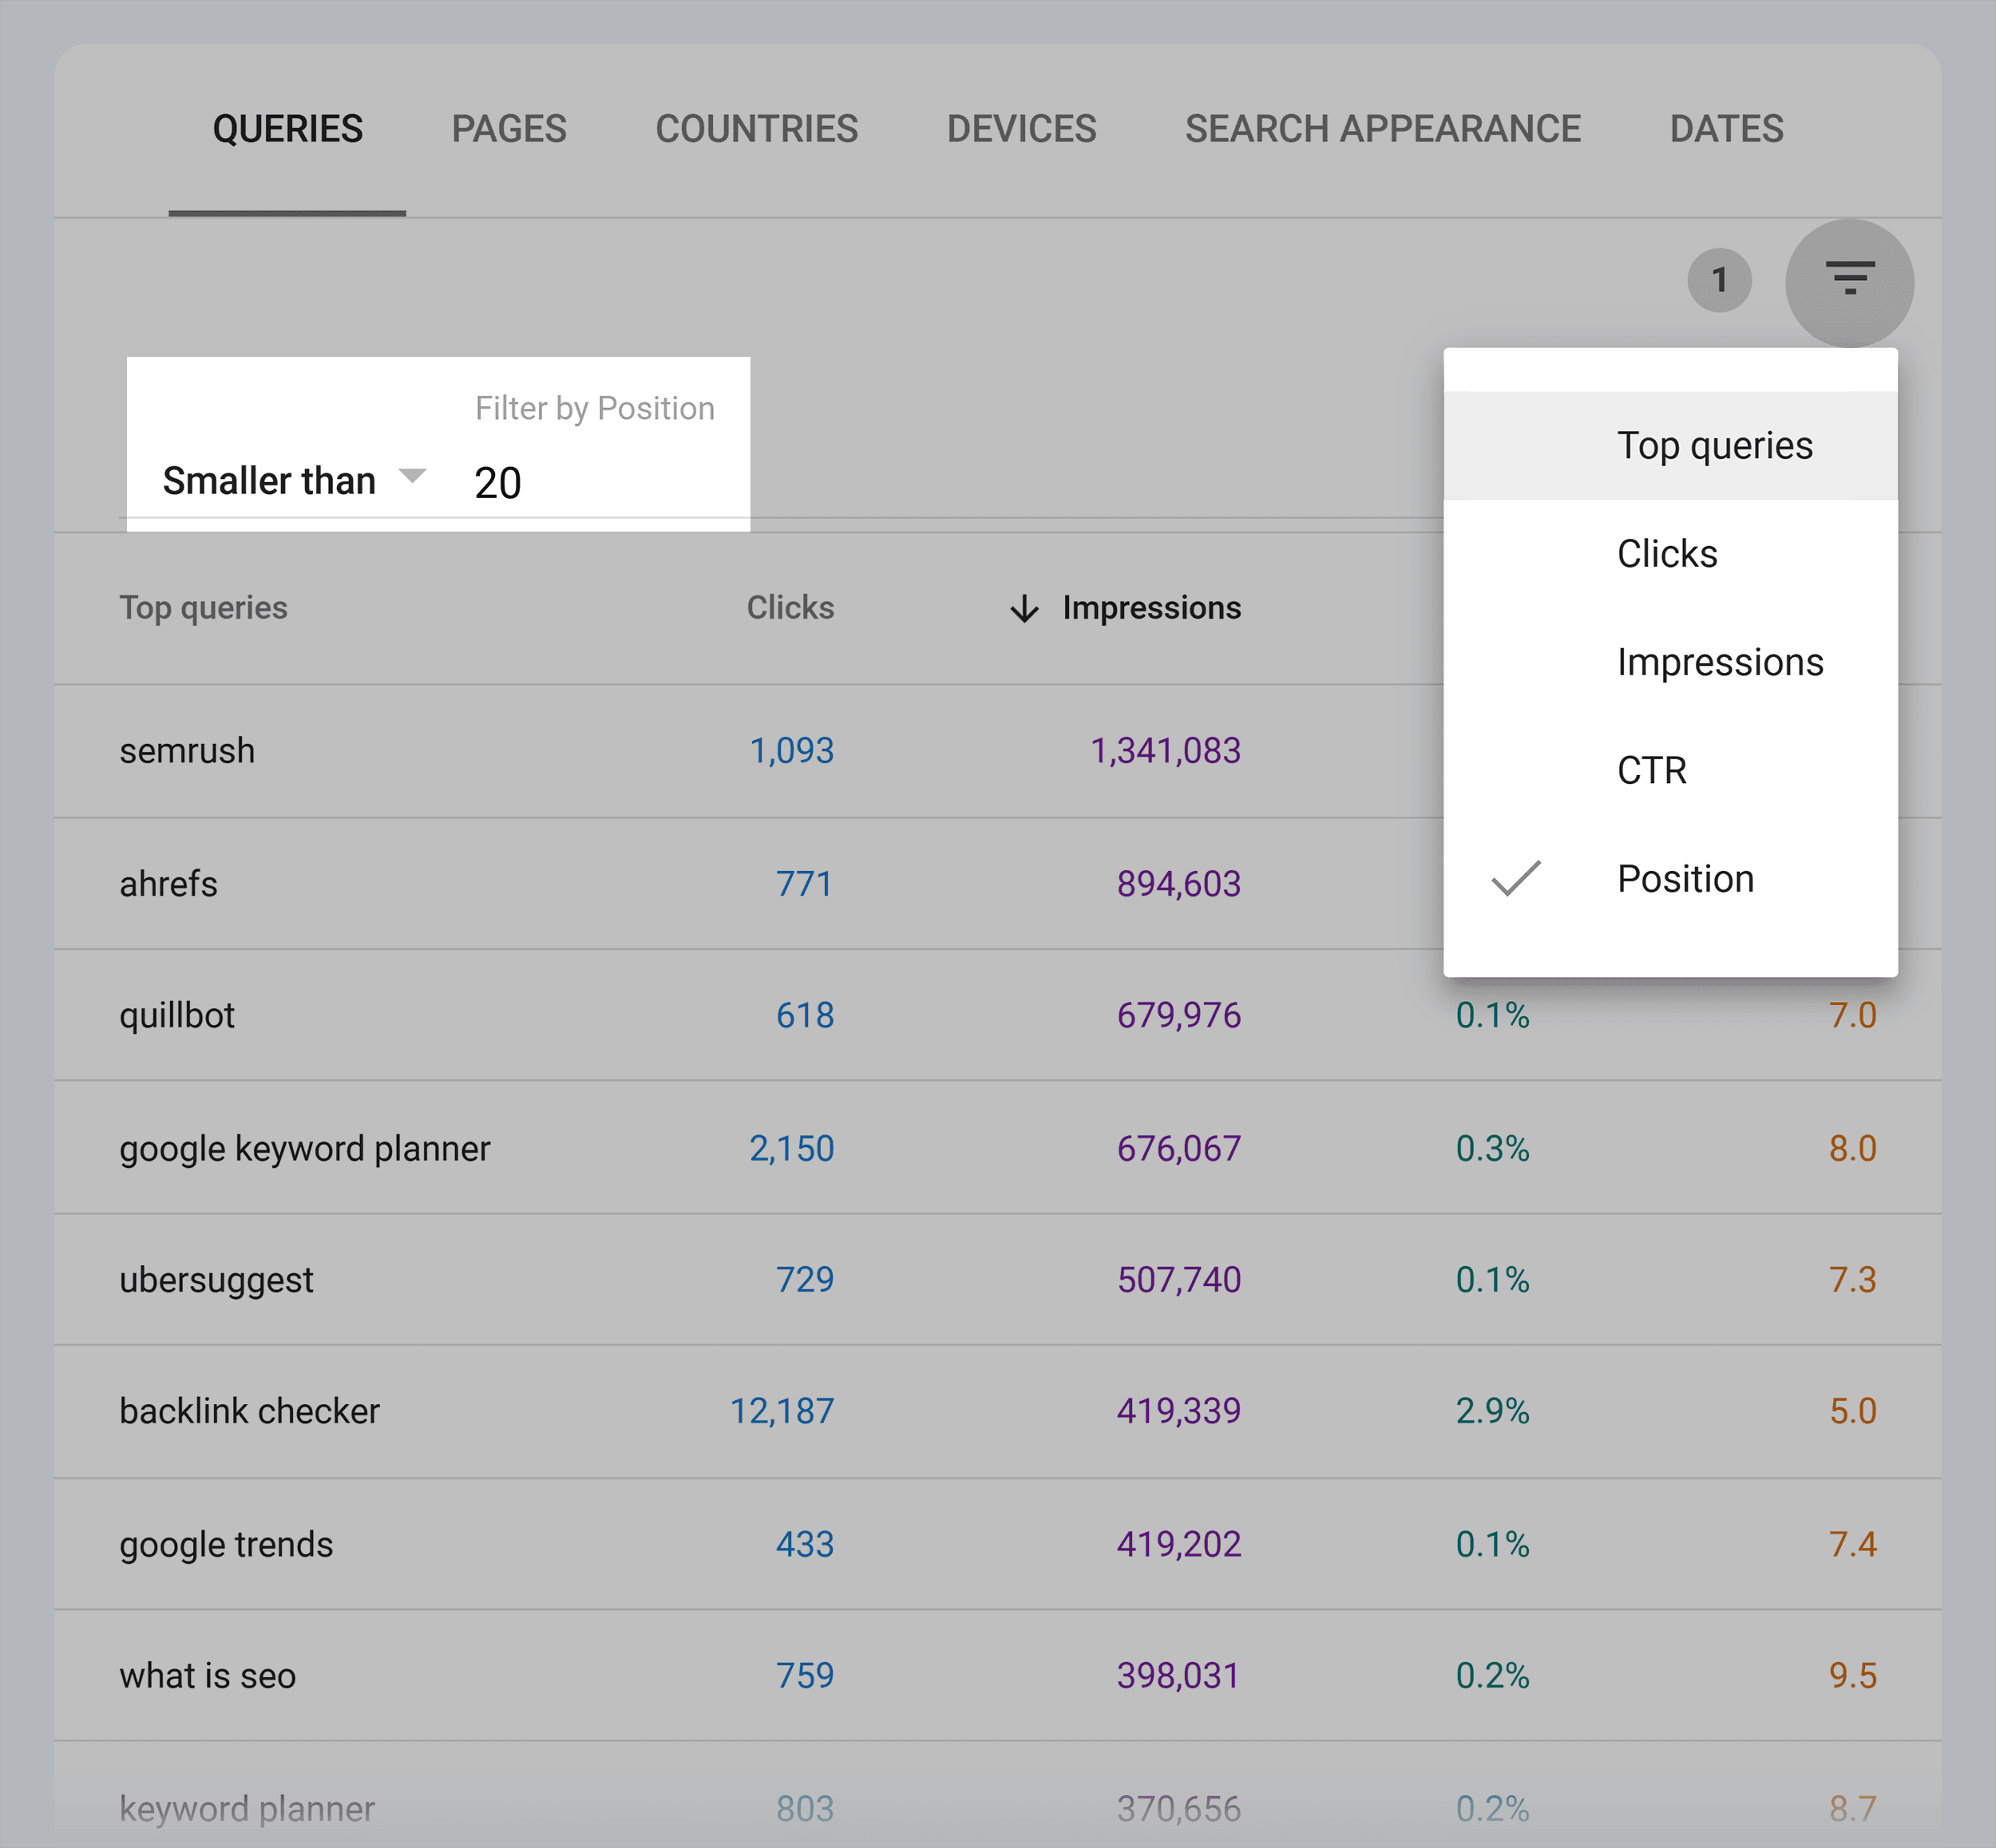Select clicks value 771 for ahrefs
This screenshot has width=1996, height=1848.
(x=805, y=883)
